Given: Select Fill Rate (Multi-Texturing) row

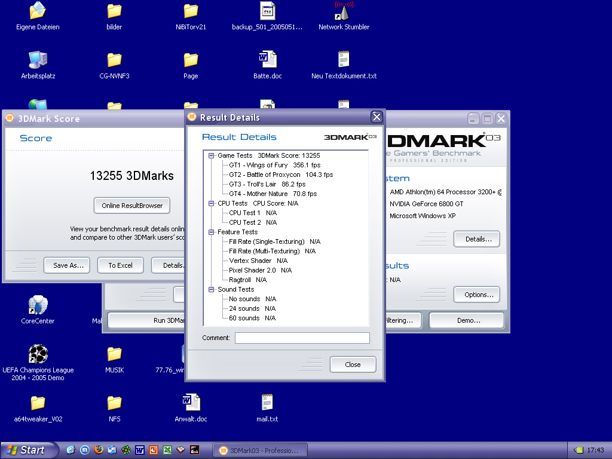Looking at the screenshot, I should coord(273,251).
